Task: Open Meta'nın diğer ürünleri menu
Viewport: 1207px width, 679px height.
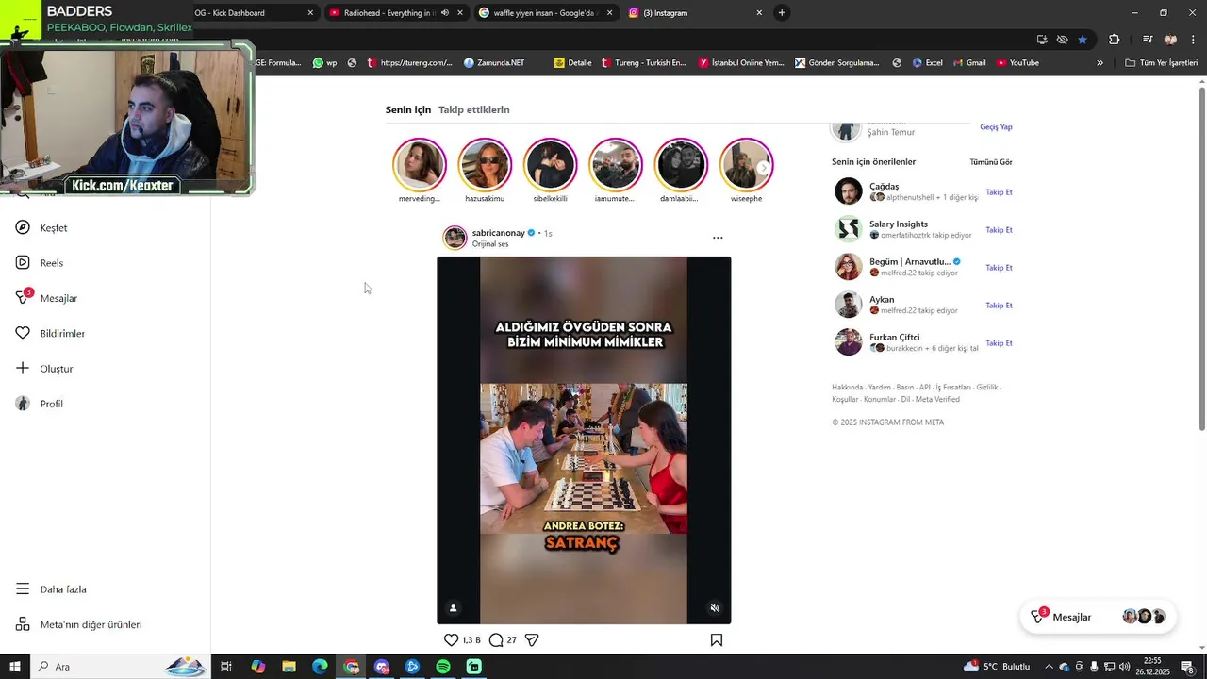Action: coord(79,624)
